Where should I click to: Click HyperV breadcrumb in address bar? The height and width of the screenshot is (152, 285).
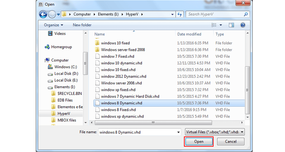click(132, 14)
